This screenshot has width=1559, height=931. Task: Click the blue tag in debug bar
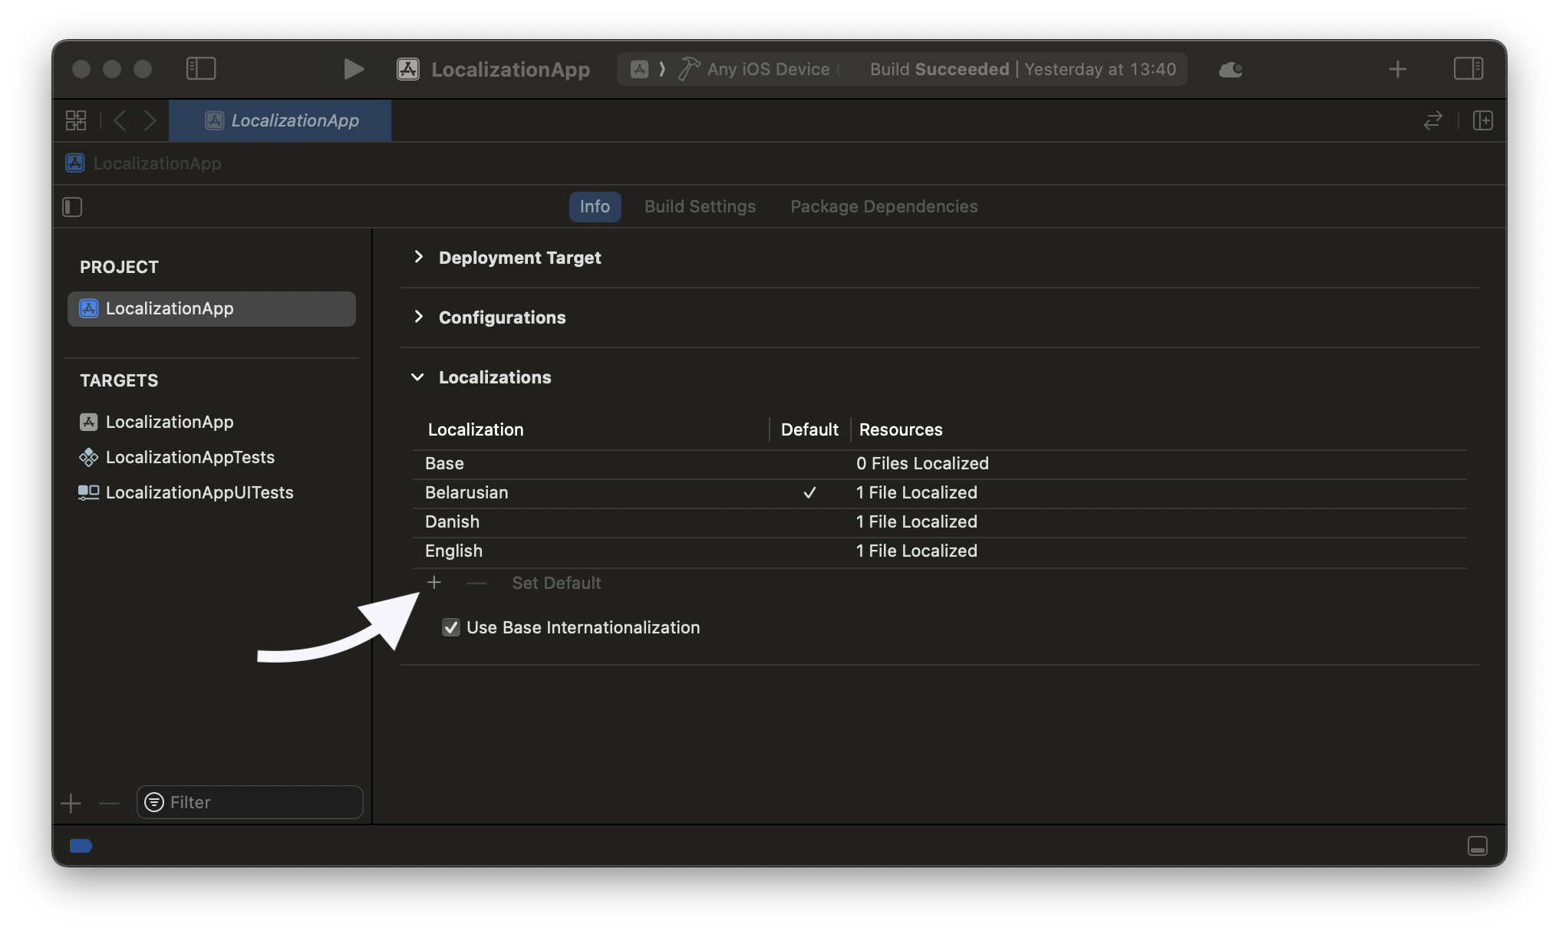(x=81, y=846)
